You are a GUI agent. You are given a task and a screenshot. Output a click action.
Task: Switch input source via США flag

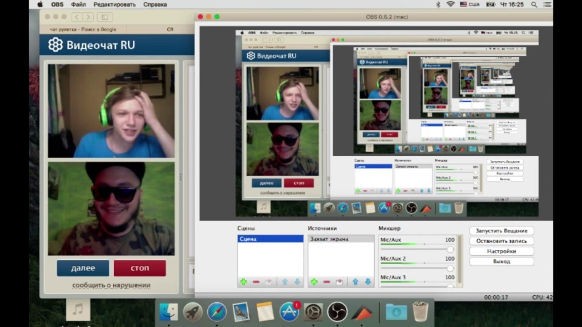[x=469, y=4]
